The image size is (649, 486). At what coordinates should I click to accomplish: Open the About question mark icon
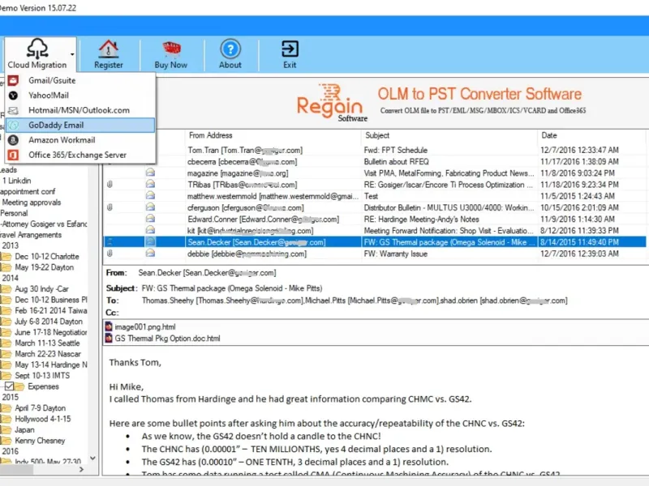pyautogui.click(x=230, y=49)
